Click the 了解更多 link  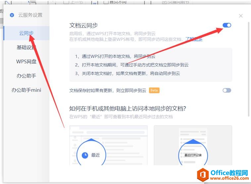point(194,39)
